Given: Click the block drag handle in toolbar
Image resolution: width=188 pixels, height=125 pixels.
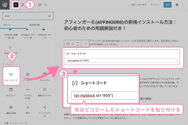Looking at the screenshot, I should [73, 44].
